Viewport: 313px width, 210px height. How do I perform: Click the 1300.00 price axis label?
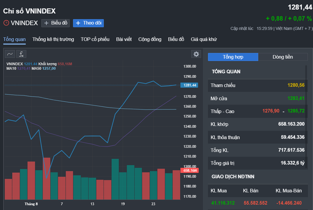190,66
